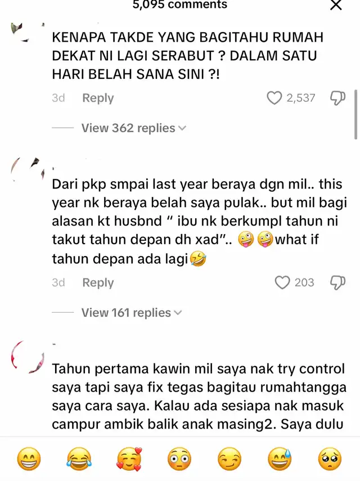Screen dimensions: 360x481
Task: Expand View 362 replies
Action: (134, 128)
